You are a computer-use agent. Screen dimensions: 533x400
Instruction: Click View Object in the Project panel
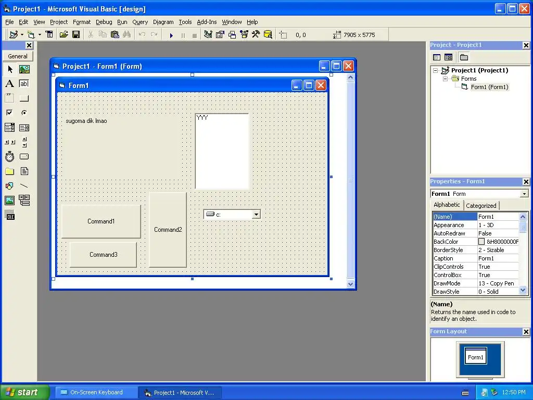(448, 57)
